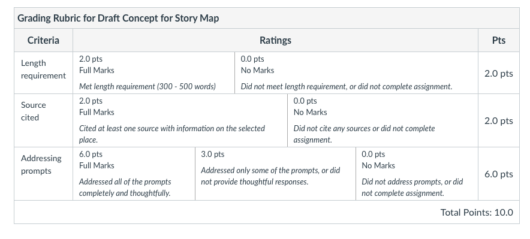
Task: Pick Full Marks rating for Source cited
Action: (180, 120)
